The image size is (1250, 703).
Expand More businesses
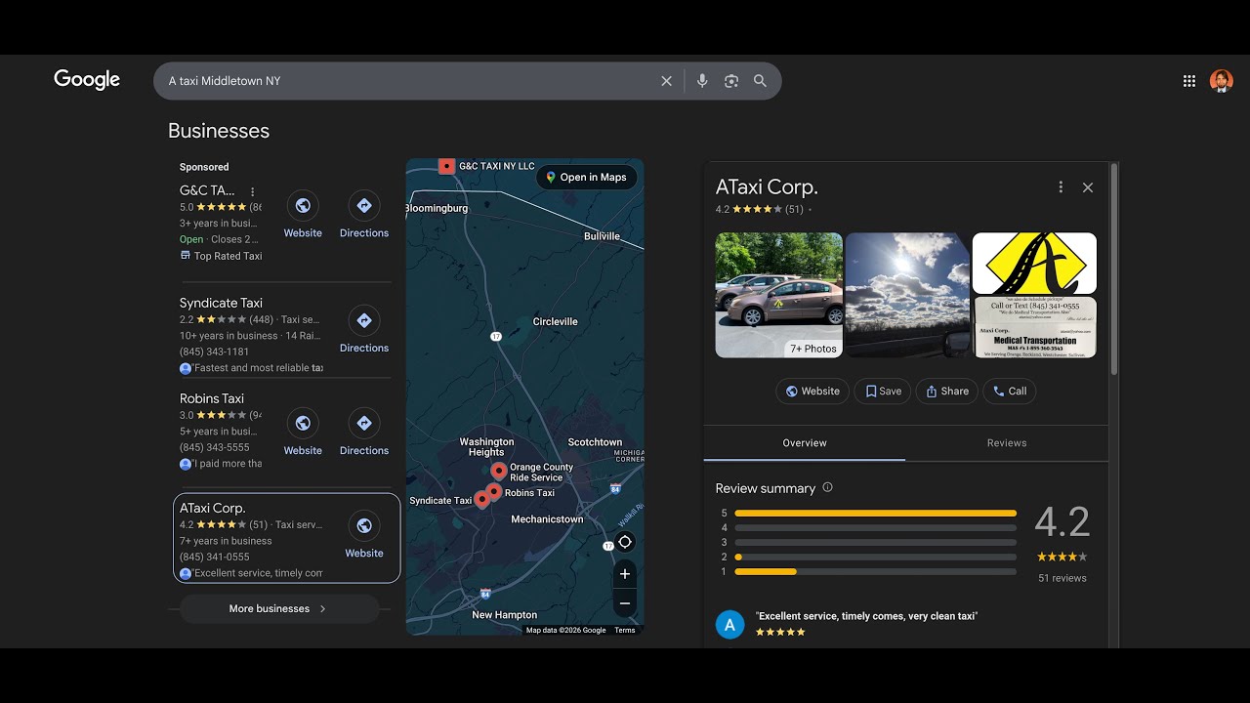(279, 608)
